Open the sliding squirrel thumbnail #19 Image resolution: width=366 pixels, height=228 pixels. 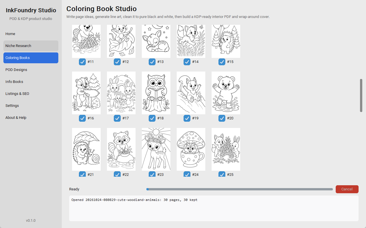pyautogui.click(x=191, y=93)
